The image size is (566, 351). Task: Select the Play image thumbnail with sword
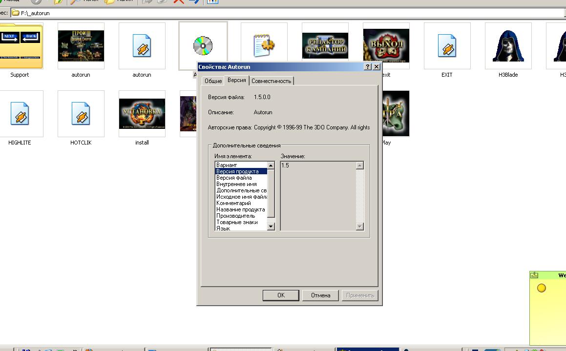click(396, 114)
